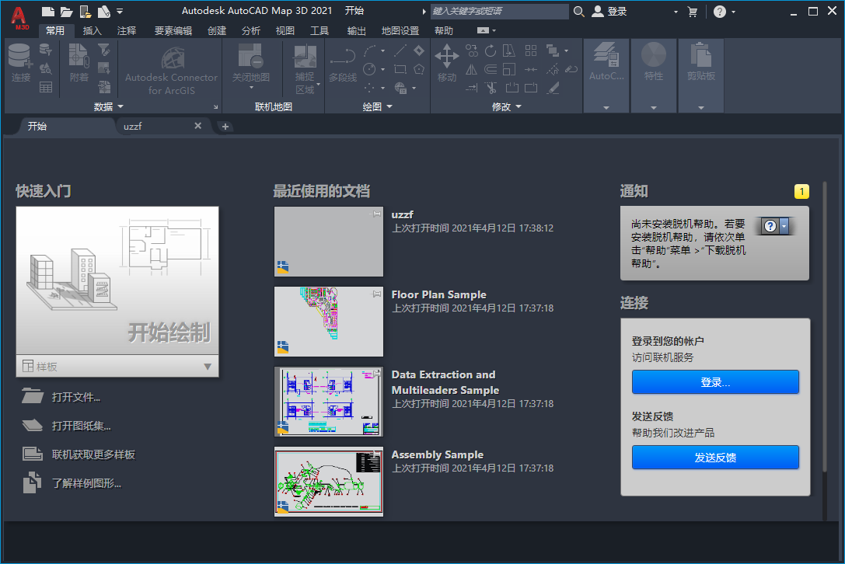Viewport: 845px width, 564px height.
Task: Click the keyword search input field
Action: (499, 12)
